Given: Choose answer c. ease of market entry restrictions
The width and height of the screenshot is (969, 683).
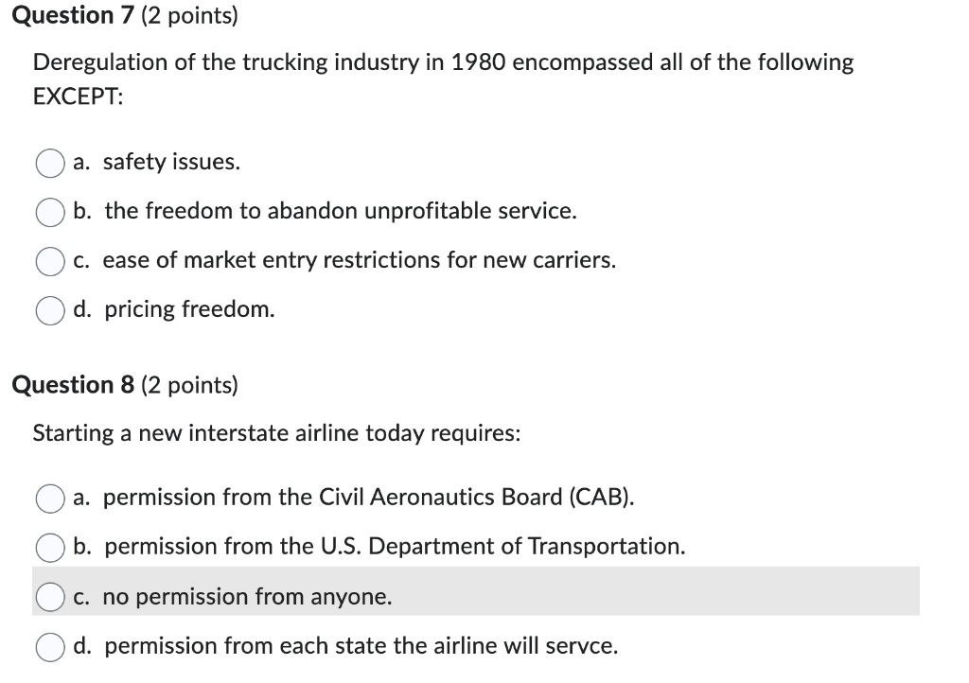Looking at the screenshot, I should click(49, 261).
